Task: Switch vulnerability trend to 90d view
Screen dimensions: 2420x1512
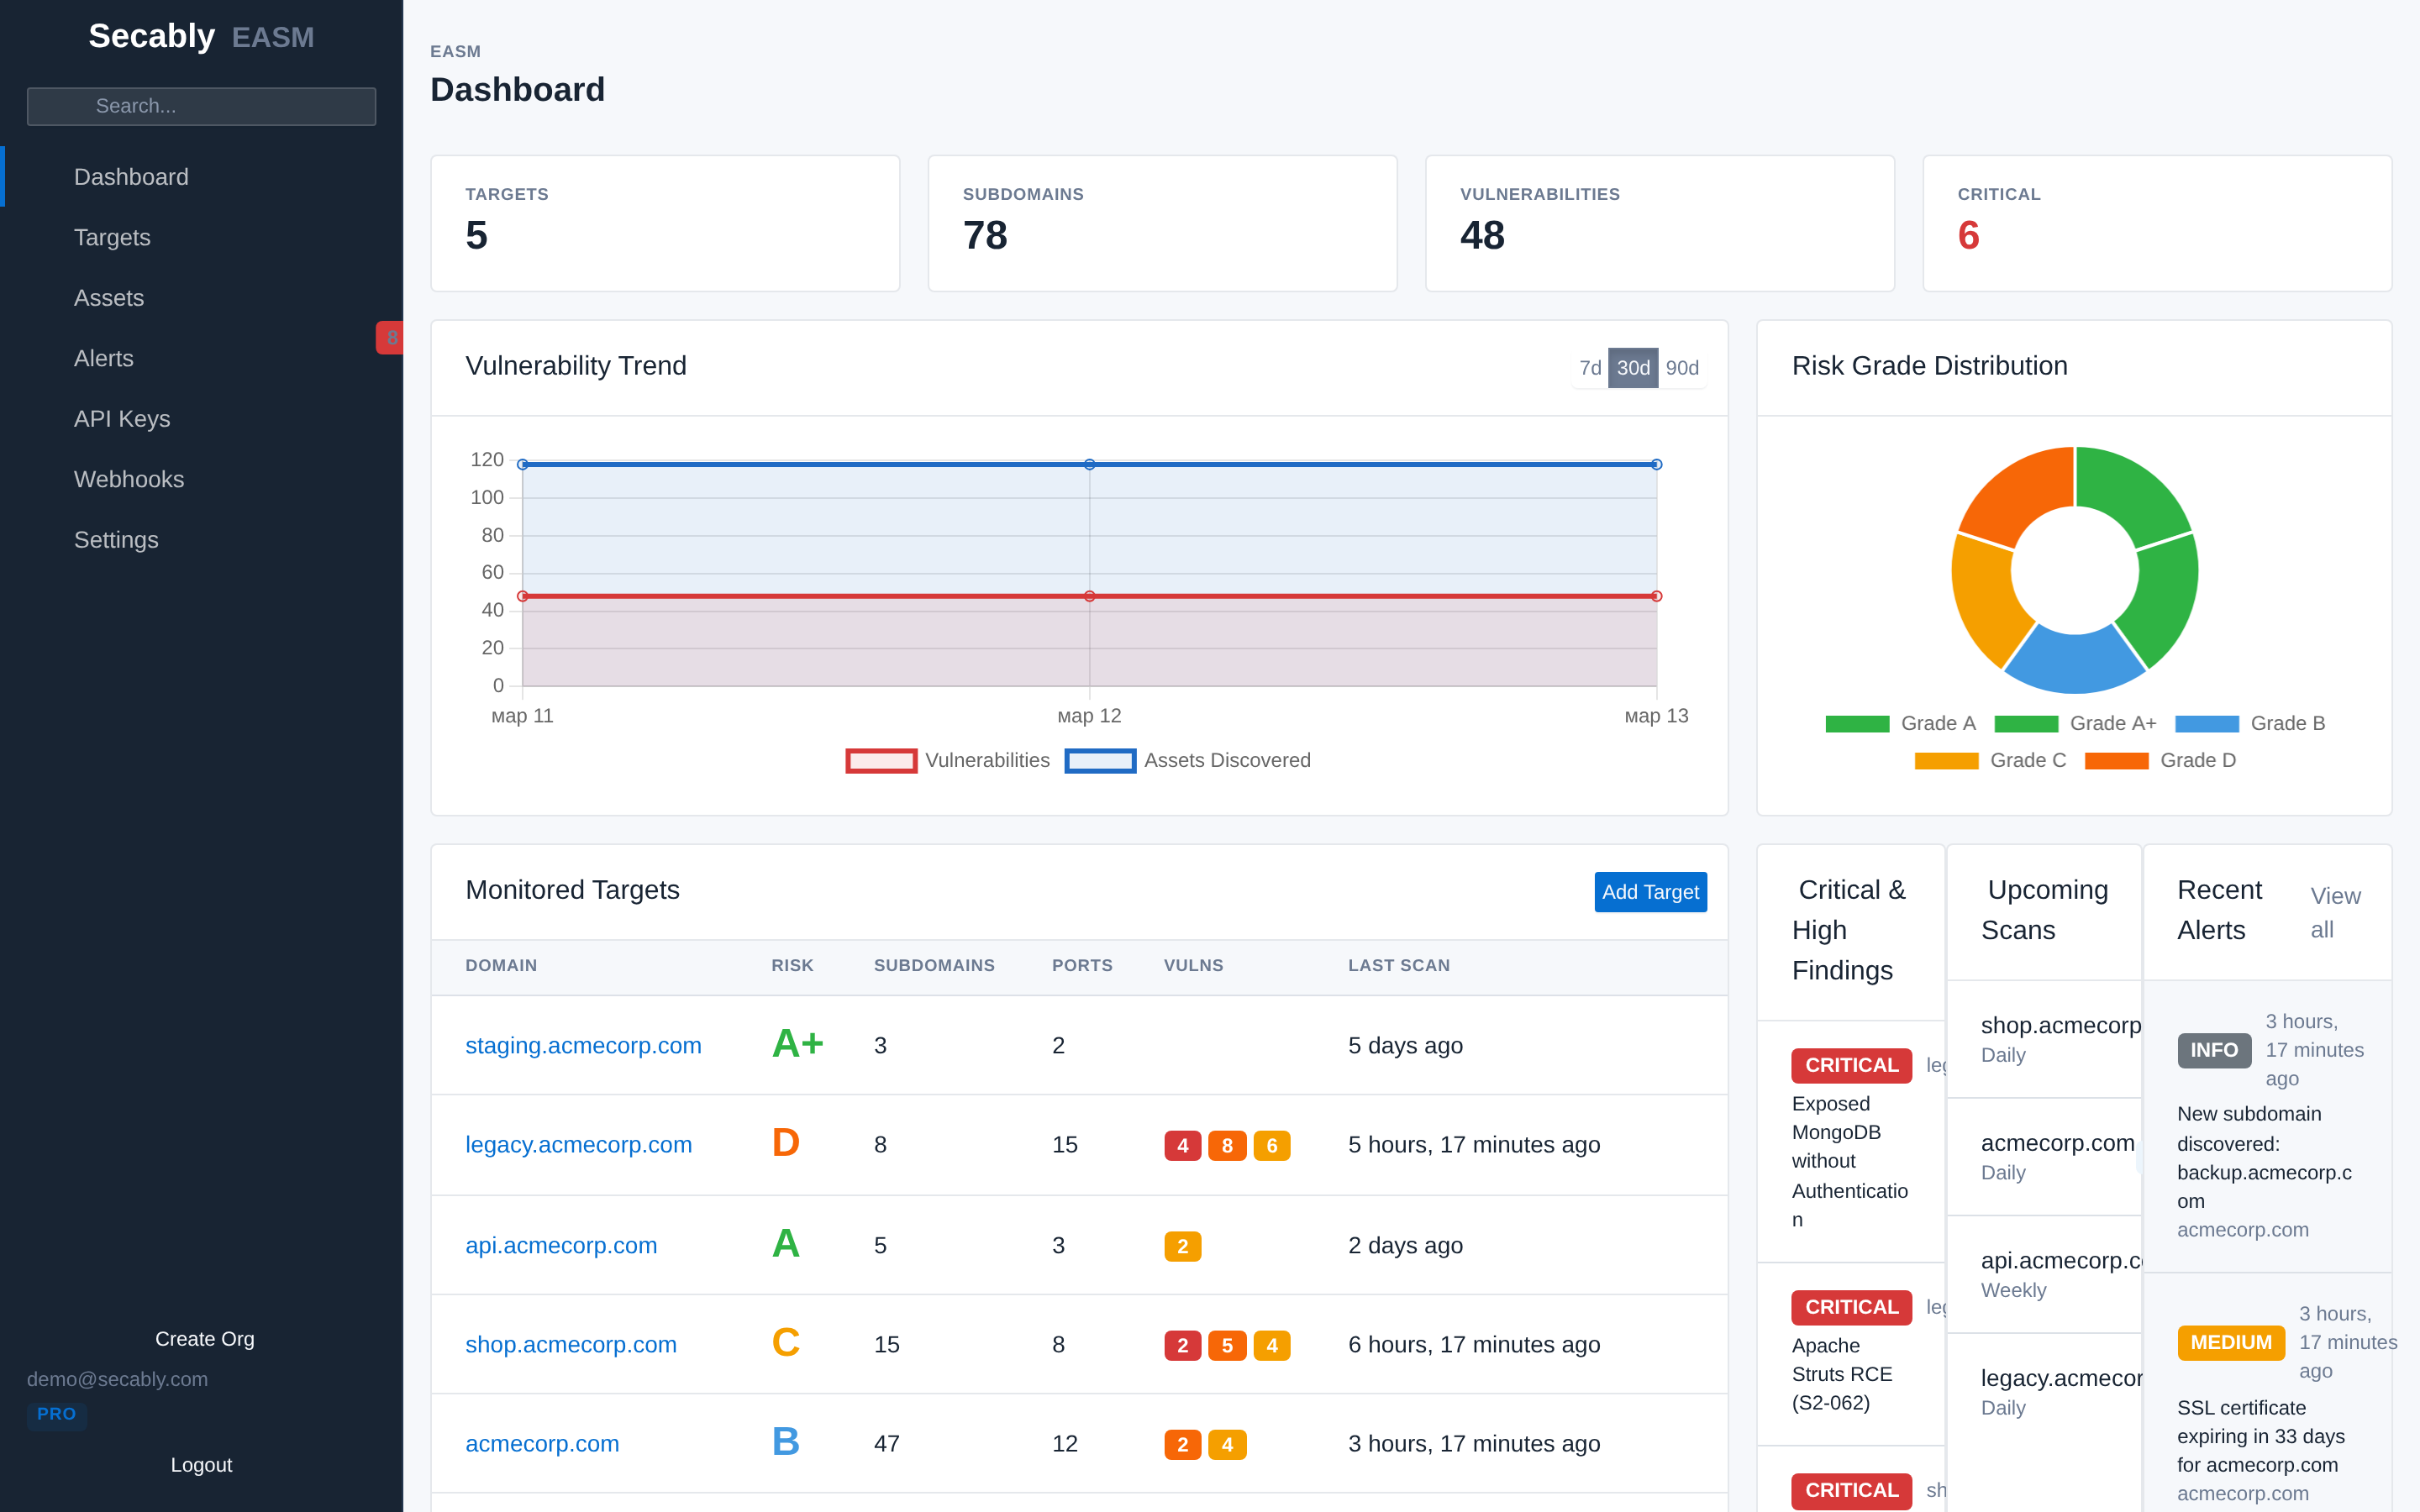Action: (1683, 367)
